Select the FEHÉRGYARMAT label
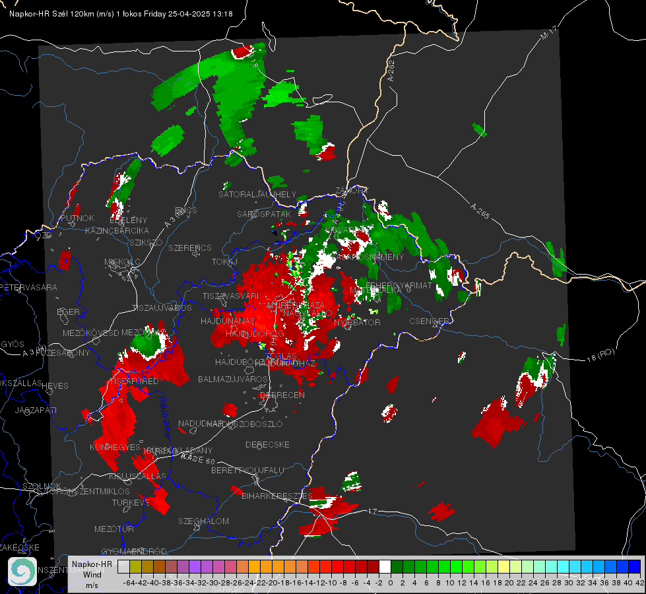 tap(399, 285)
